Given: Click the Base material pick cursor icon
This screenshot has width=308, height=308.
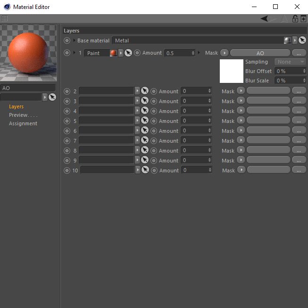Looking at the screenshot, I should (x=302, y=41).
